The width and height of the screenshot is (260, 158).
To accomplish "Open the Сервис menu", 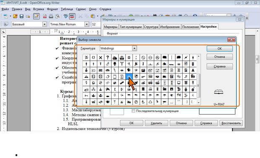I will [x=81, y=9].
